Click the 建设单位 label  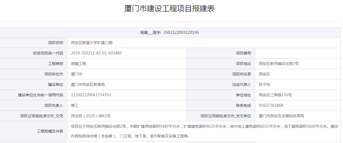(56, 85)
